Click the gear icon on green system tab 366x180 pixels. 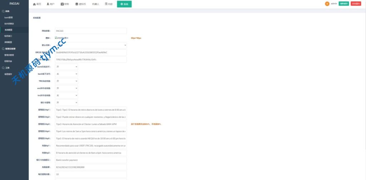click(x=122, y=4)
